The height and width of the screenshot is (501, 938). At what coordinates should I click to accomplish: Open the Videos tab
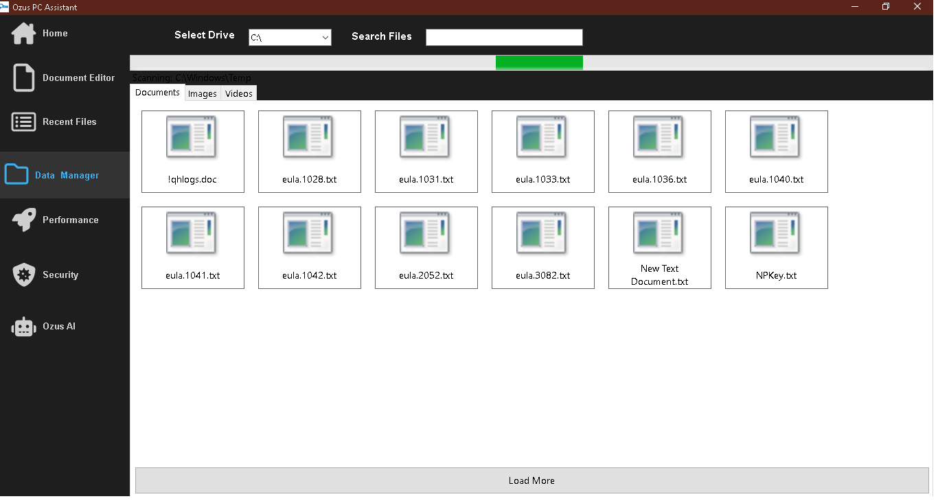(238, 93)
